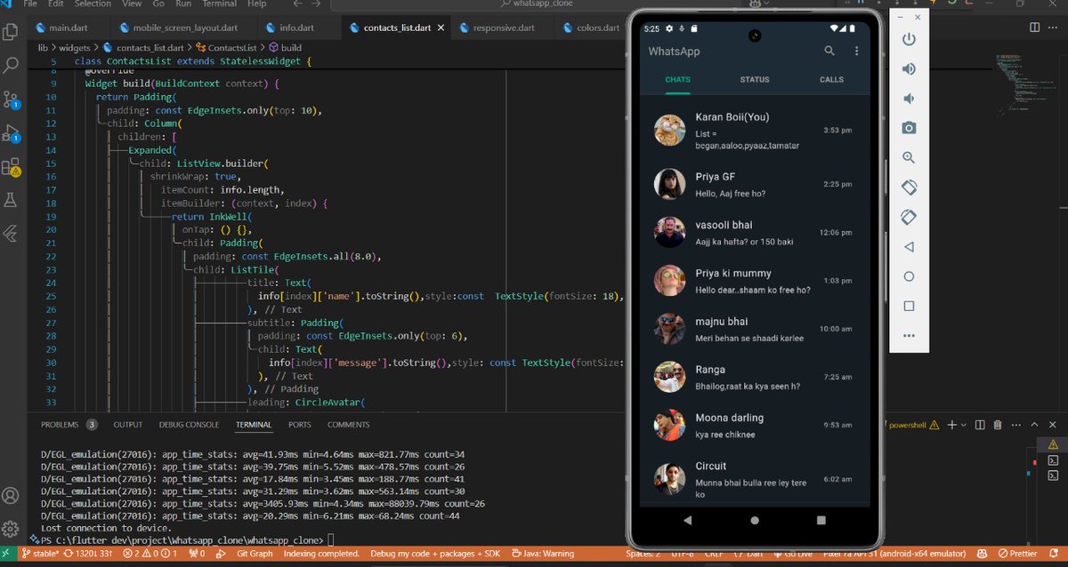
Task: Kill terminal with the trash icon
Action: pos(998,425)
